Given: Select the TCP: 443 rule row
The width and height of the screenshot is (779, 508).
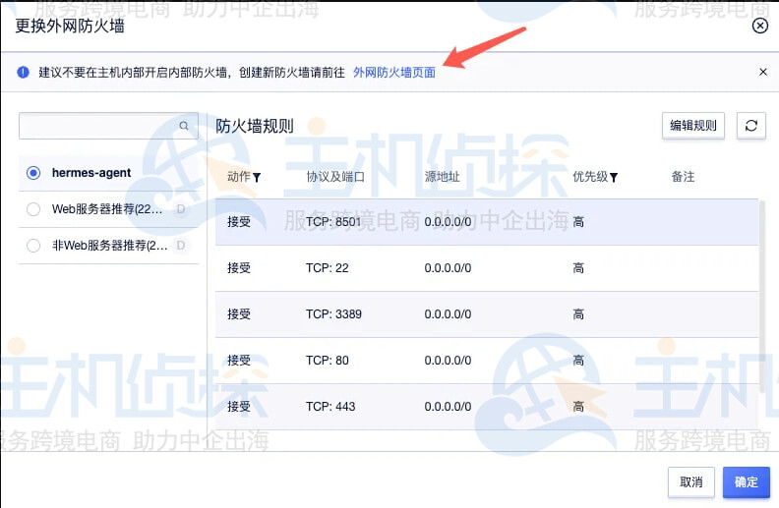Looking at the screenshot, I should (x=487, y=406).
